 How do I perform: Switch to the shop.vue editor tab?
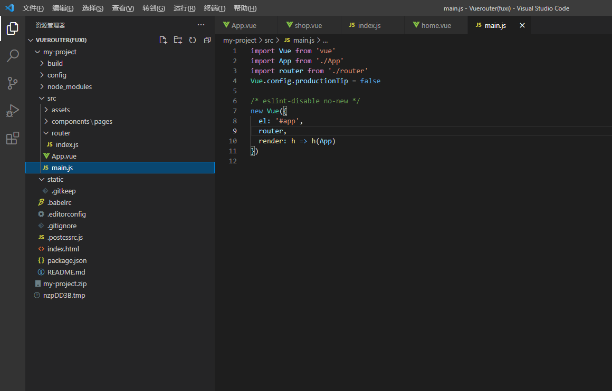[x=310, y=25]
